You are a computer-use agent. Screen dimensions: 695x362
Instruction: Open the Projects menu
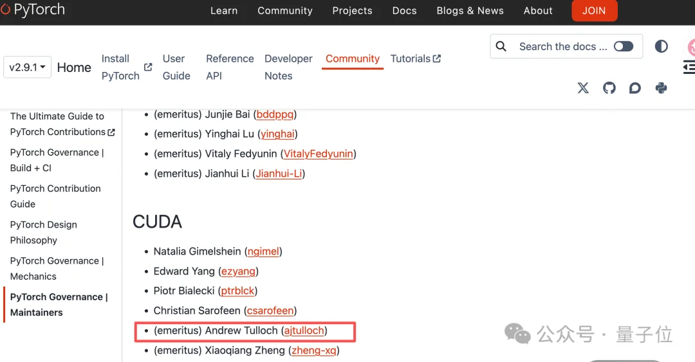coord(353,11)
